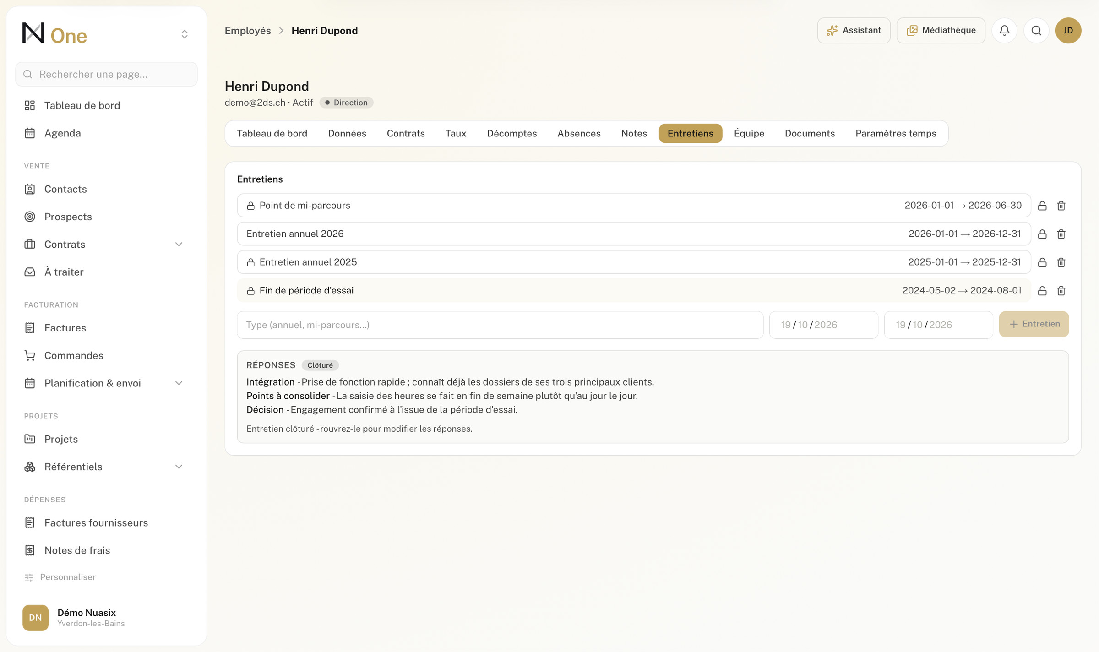Open À traiter inbox
The height and width of the screenshot is (652, 1099).
click(106, 272)
